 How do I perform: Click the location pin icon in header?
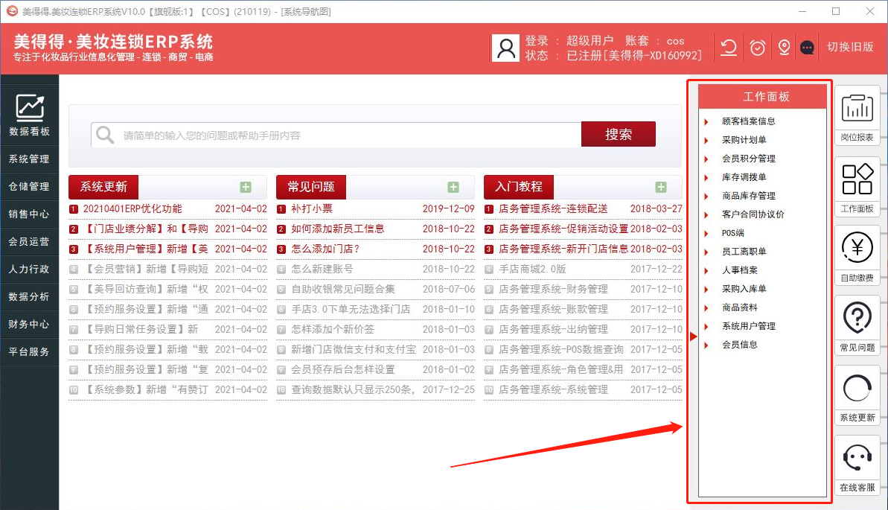(784, 48)
